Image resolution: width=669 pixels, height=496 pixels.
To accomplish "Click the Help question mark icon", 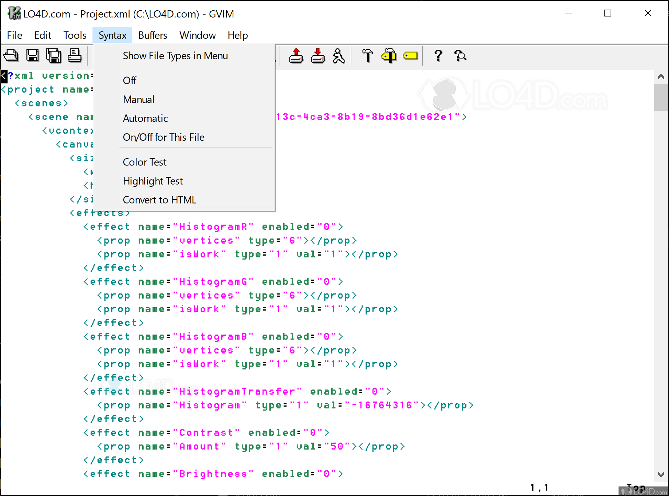I will coord(438,56).
